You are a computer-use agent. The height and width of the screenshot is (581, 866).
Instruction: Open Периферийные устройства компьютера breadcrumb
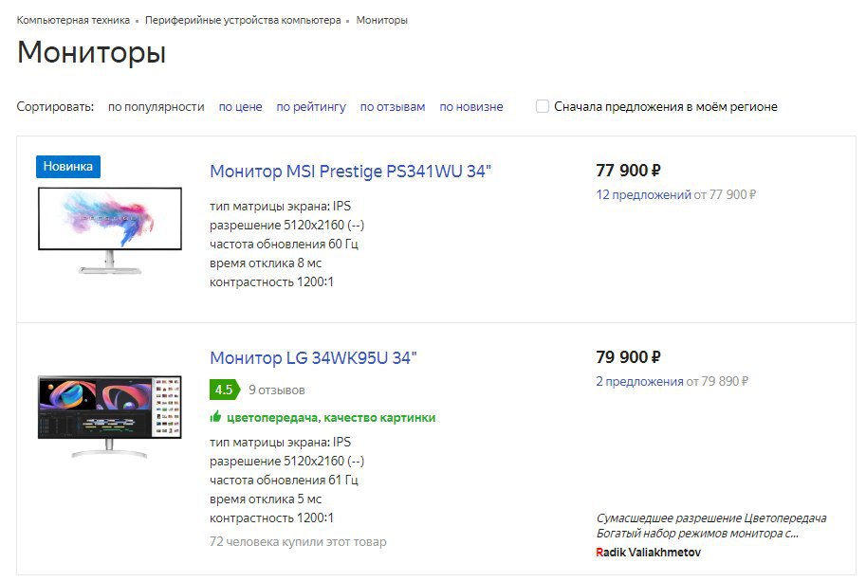click(243, 21)
